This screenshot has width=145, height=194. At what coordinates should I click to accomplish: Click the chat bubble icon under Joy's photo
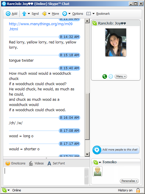click(x=111, y=76)
